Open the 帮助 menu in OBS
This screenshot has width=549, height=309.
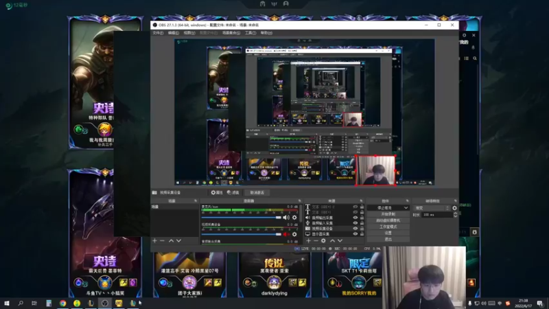(266, 33)
